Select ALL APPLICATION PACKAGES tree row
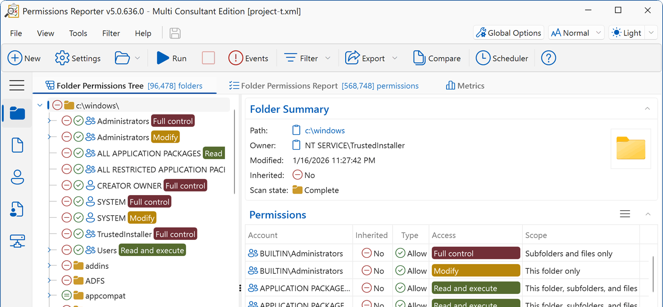This screenshot has width=663, height=307. tap(143, 153)
